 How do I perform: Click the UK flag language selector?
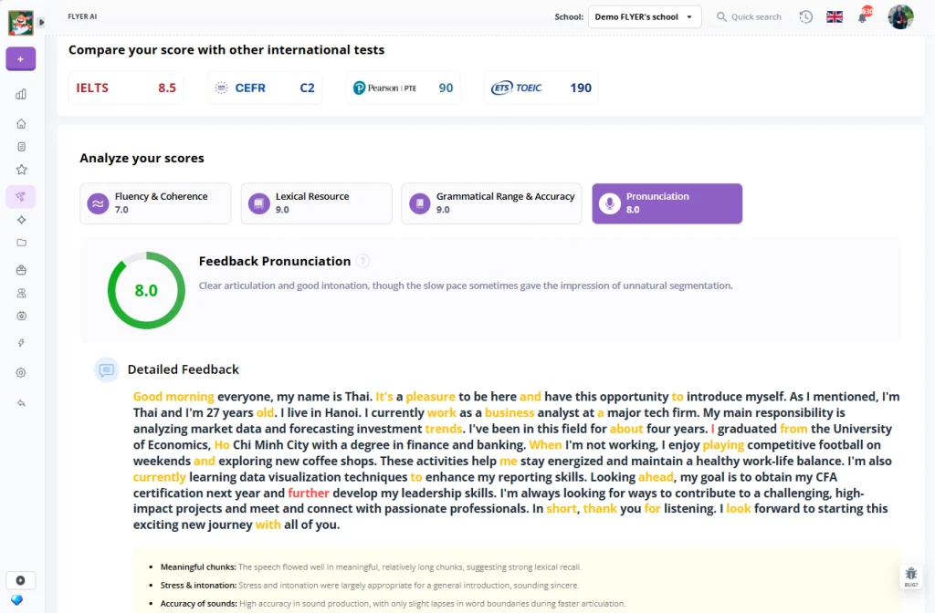834,17
